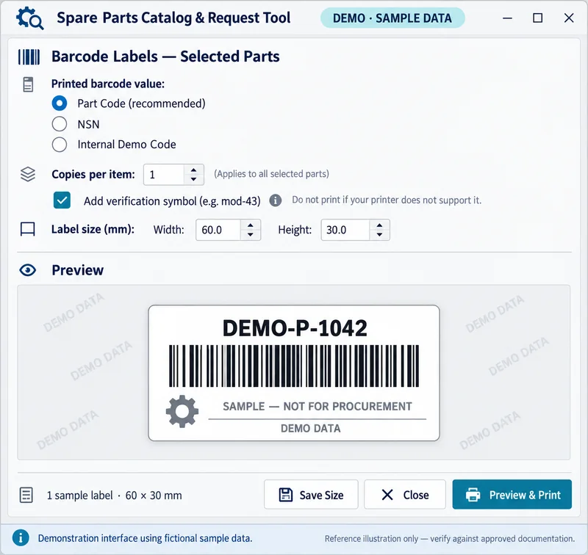Image resolution: width=588 pixels, height=555 pixels.
Task: Click 'Do not print if your printer' hint
Action: pyautogui.click(x=387, y=200)
